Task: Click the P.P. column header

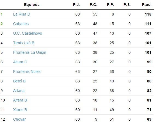Action: (110, 5)
